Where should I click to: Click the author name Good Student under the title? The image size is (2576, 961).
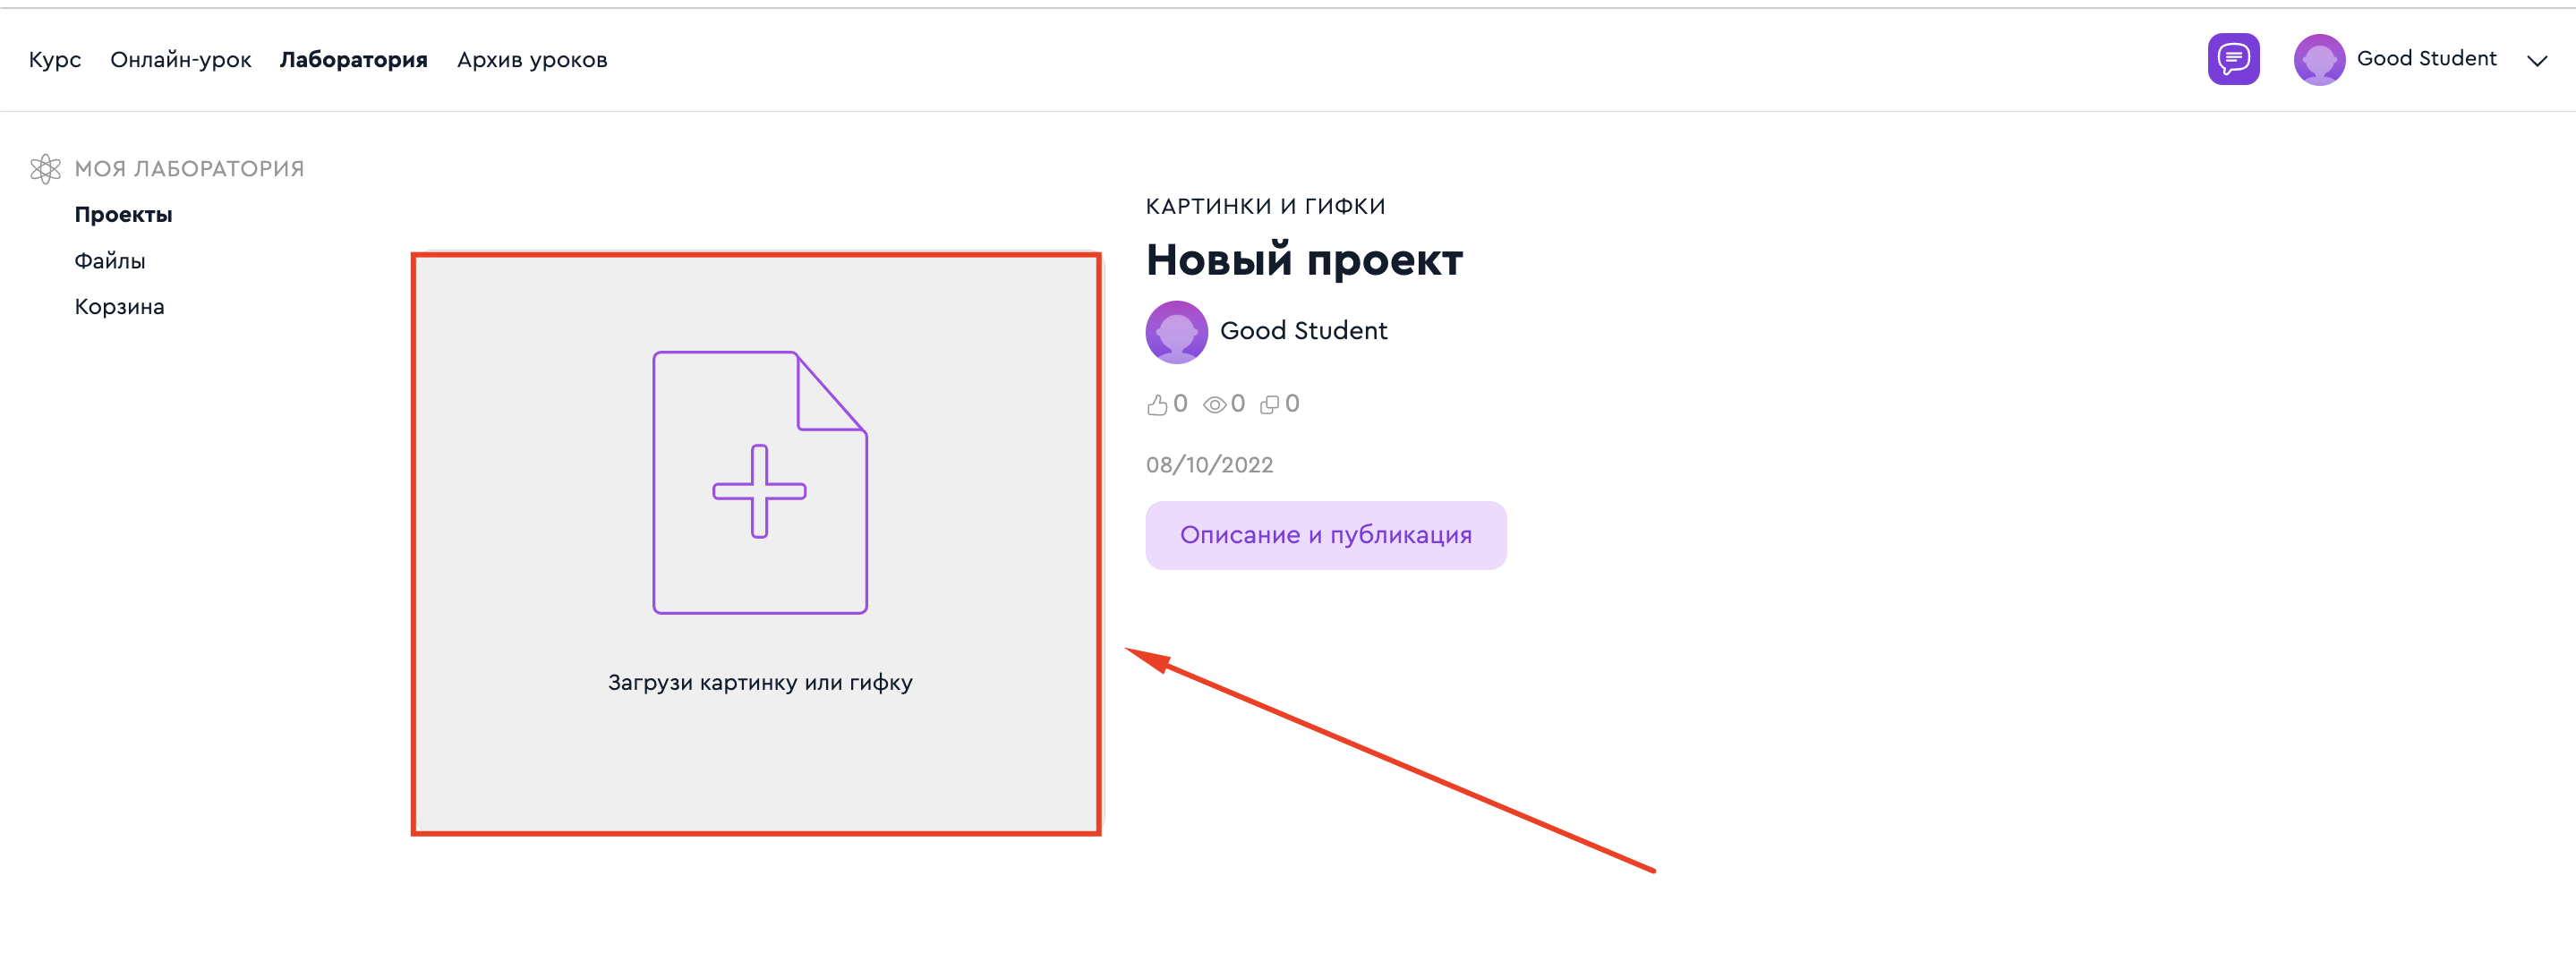[1303, 331]
